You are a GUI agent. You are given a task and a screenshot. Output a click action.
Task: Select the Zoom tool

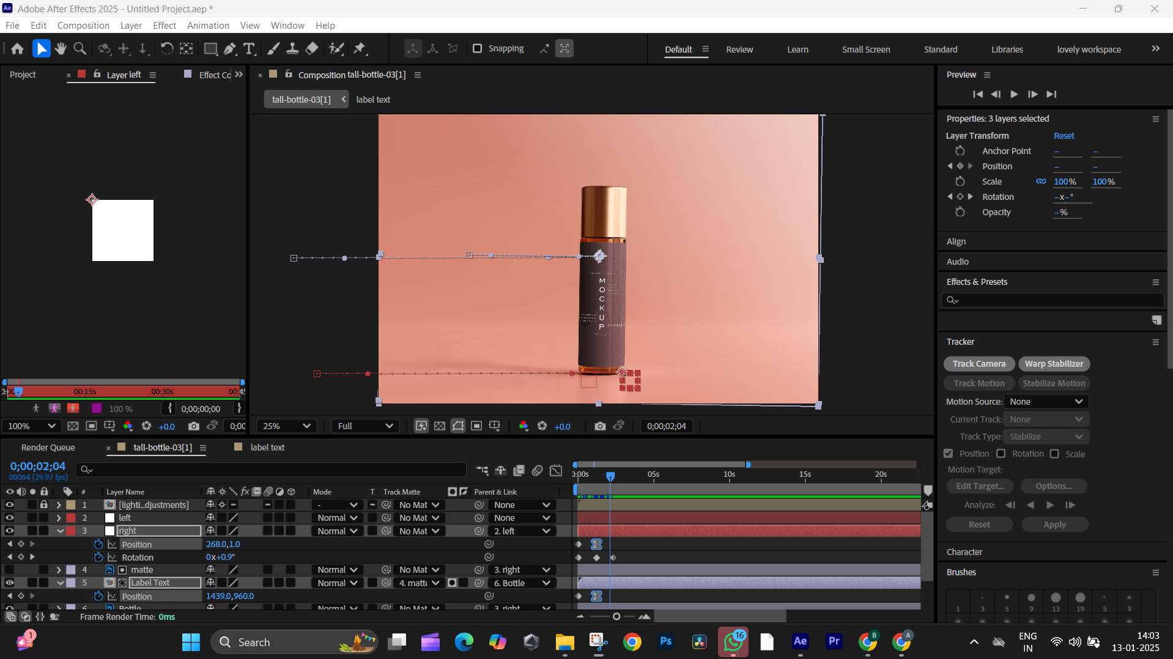pyautogui.click(x=80, y=49)
